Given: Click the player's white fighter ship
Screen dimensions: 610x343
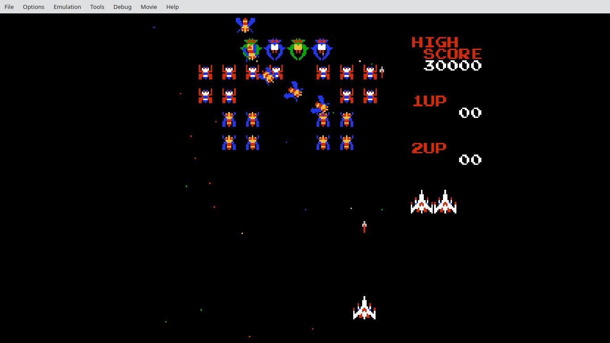Looking at the screenshot, I should point(364,308).
